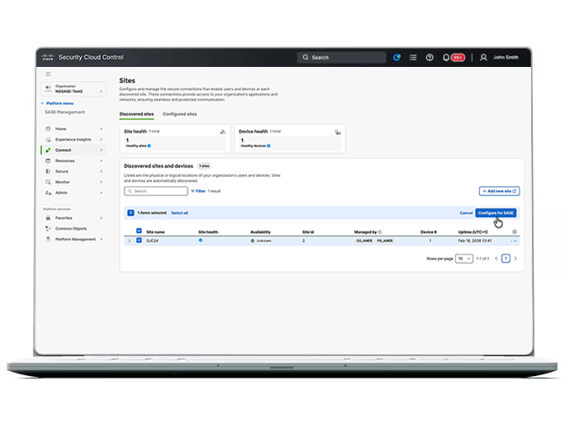This screenshot has height=424, width=565.
Task: Click the Connect sidebar icon
Action: pos(48,150)
